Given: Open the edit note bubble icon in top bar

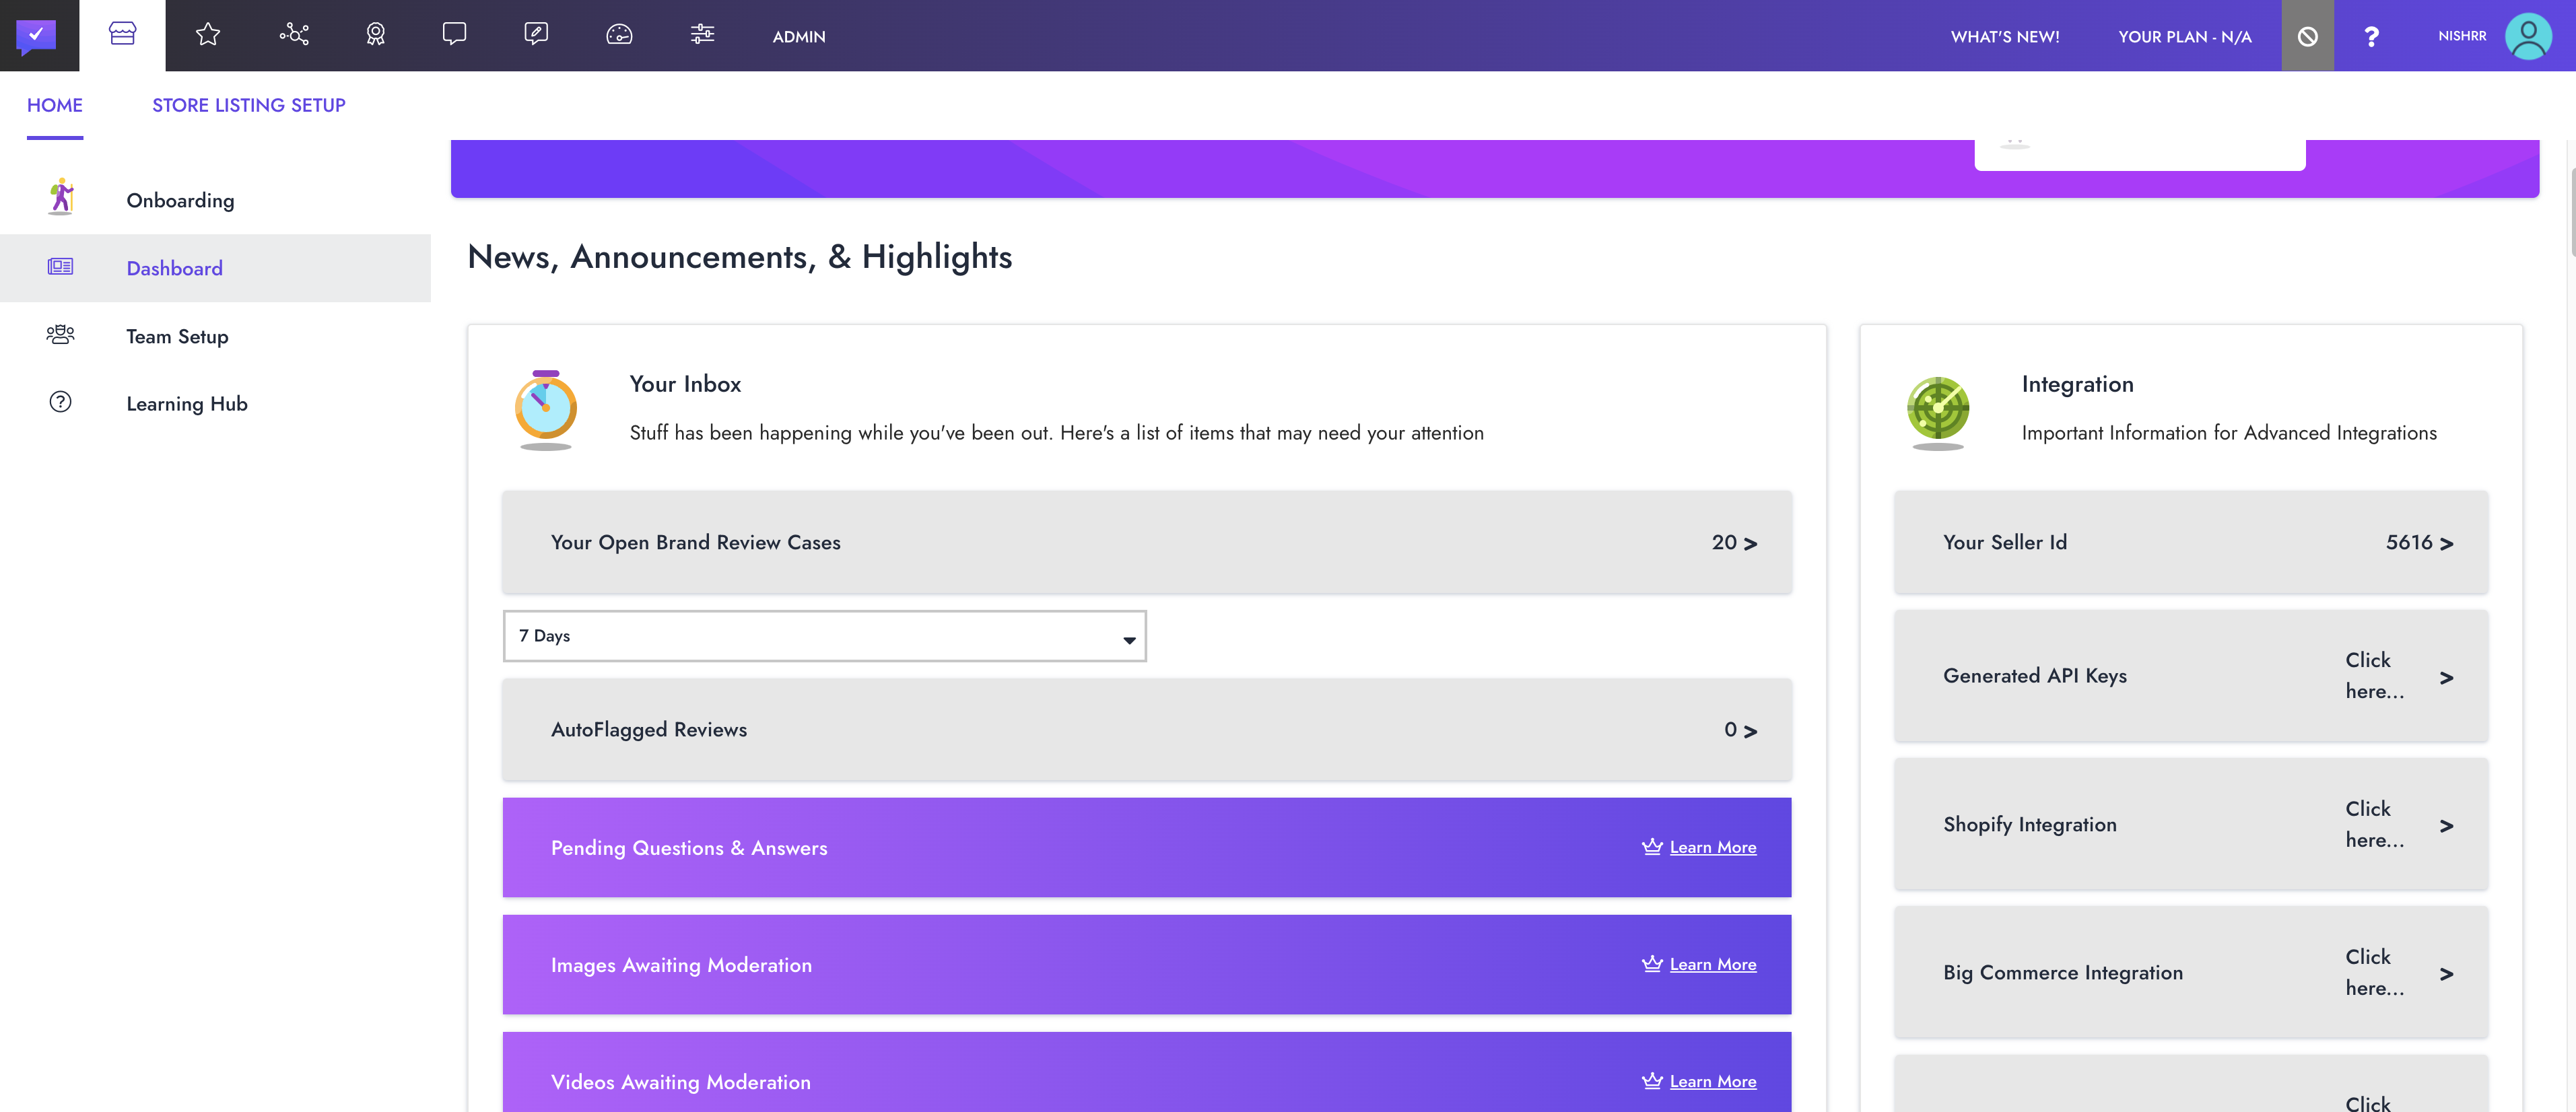Looking at the screenshot, I should (536, 35).
